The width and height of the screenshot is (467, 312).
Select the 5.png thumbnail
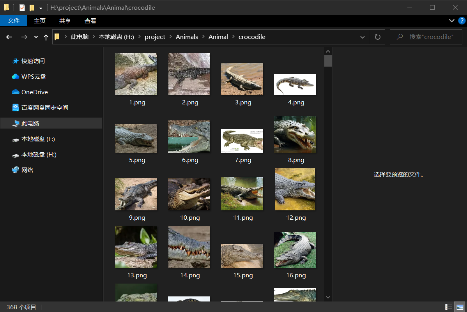136,138
